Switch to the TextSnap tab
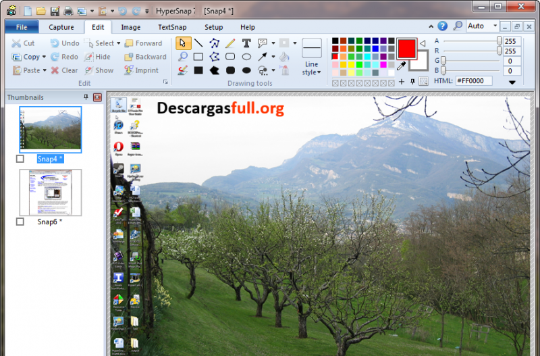540x356 pixels. click(172, 27)
